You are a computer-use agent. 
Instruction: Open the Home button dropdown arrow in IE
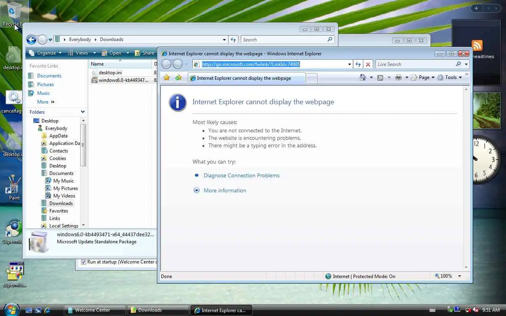click(371, 78)
